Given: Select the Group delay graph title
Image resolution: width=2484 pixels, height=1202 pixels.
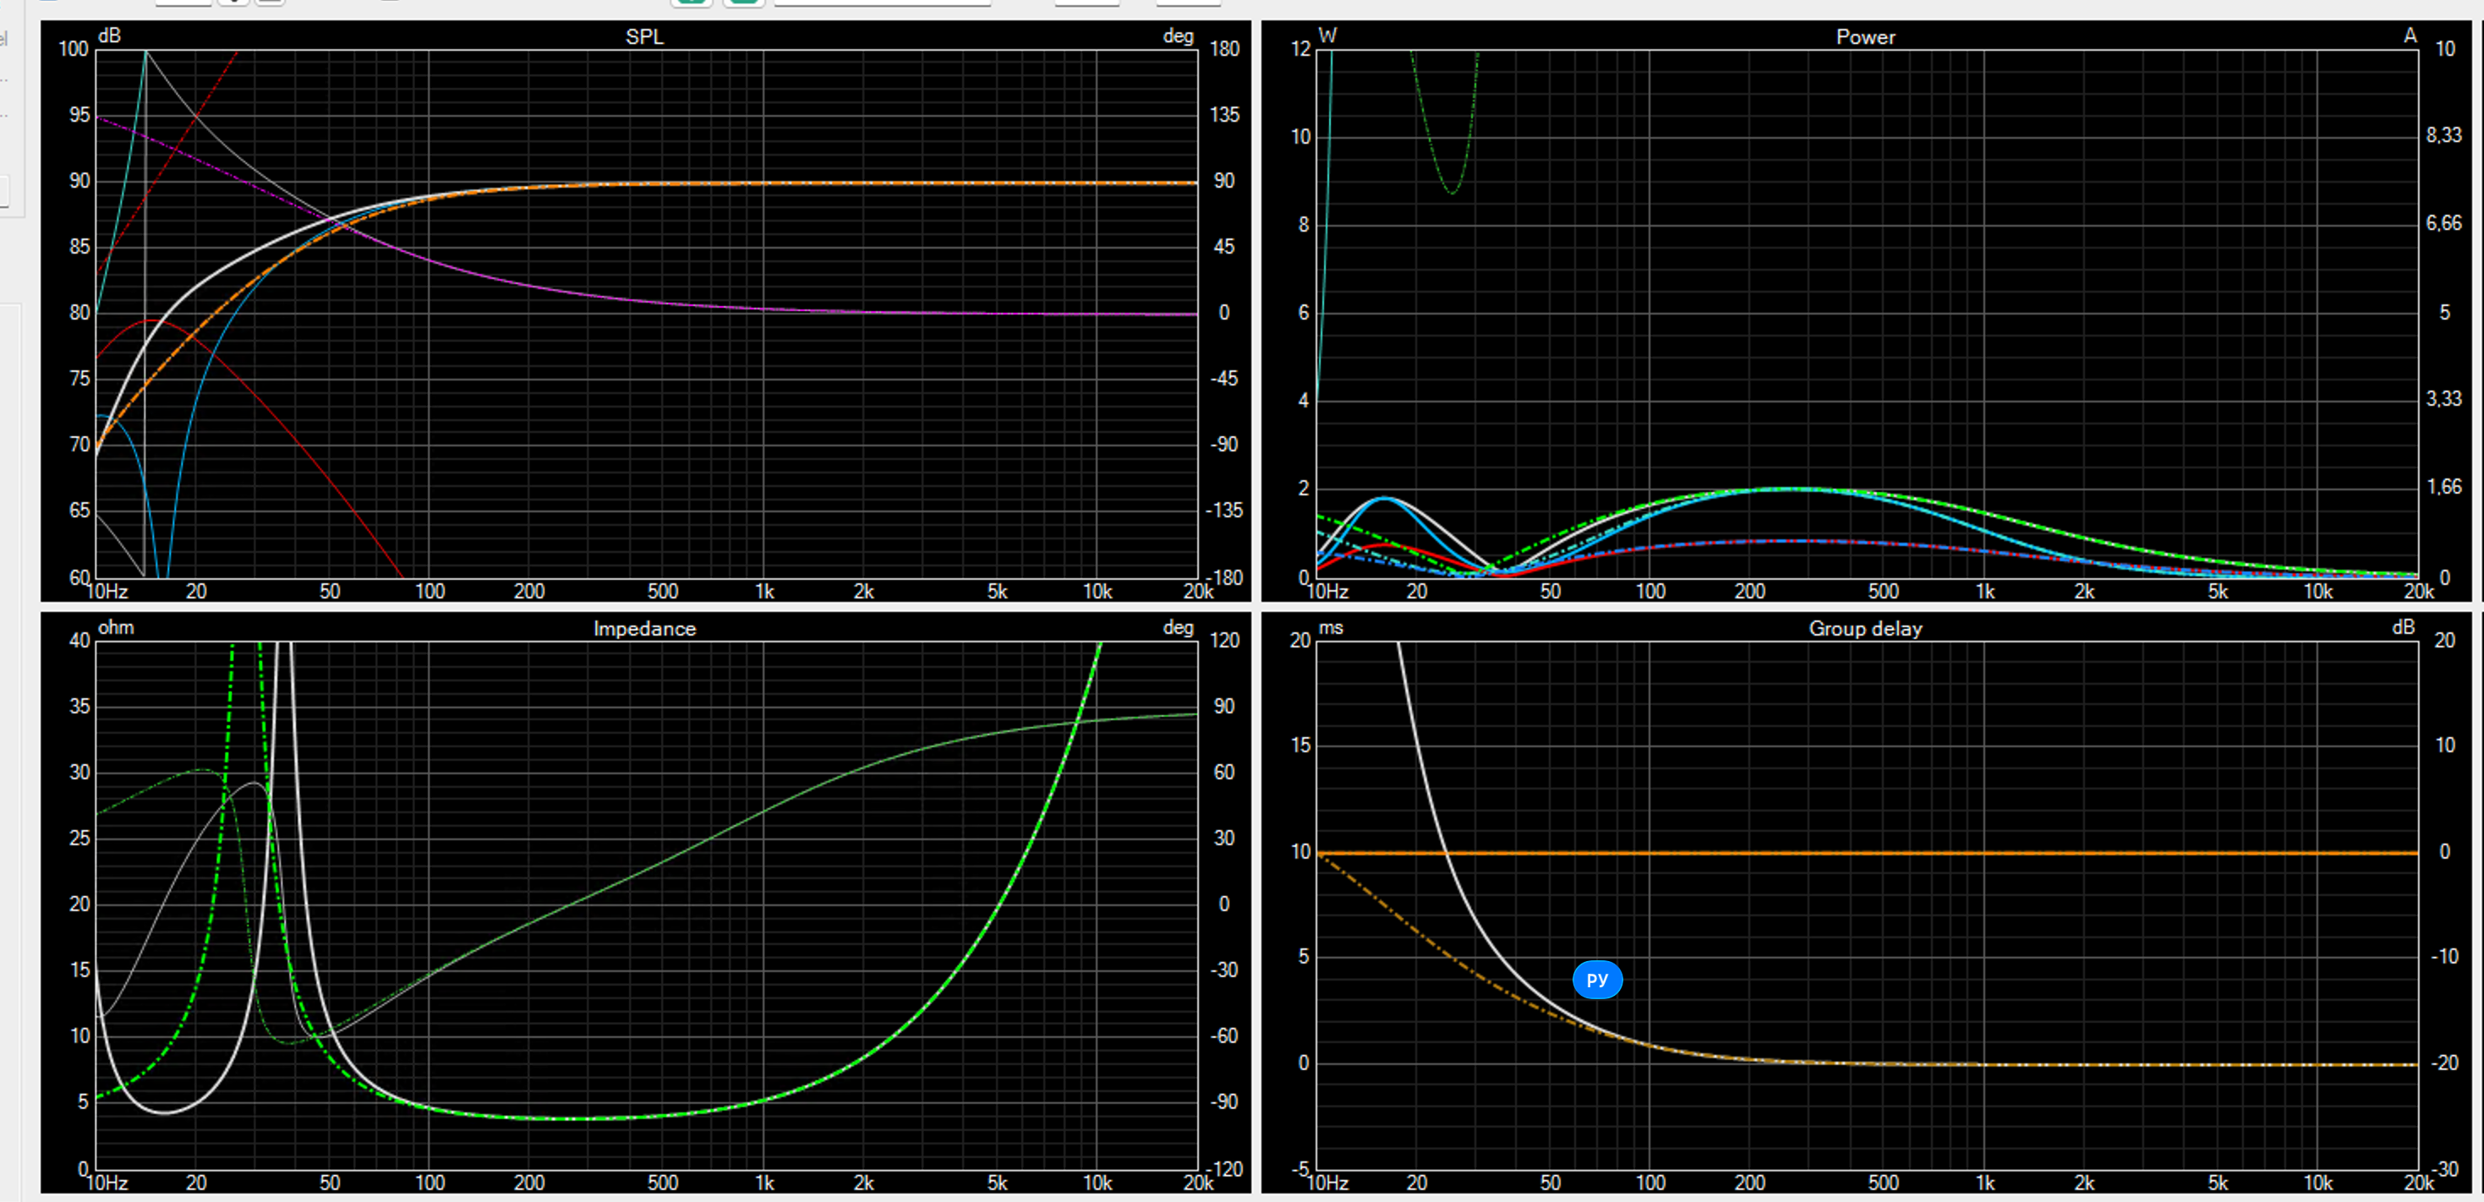Looking at the screenshot, I should click(1865, 628).
